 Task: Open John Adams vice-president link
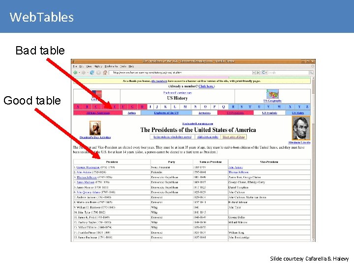(236, 167)
